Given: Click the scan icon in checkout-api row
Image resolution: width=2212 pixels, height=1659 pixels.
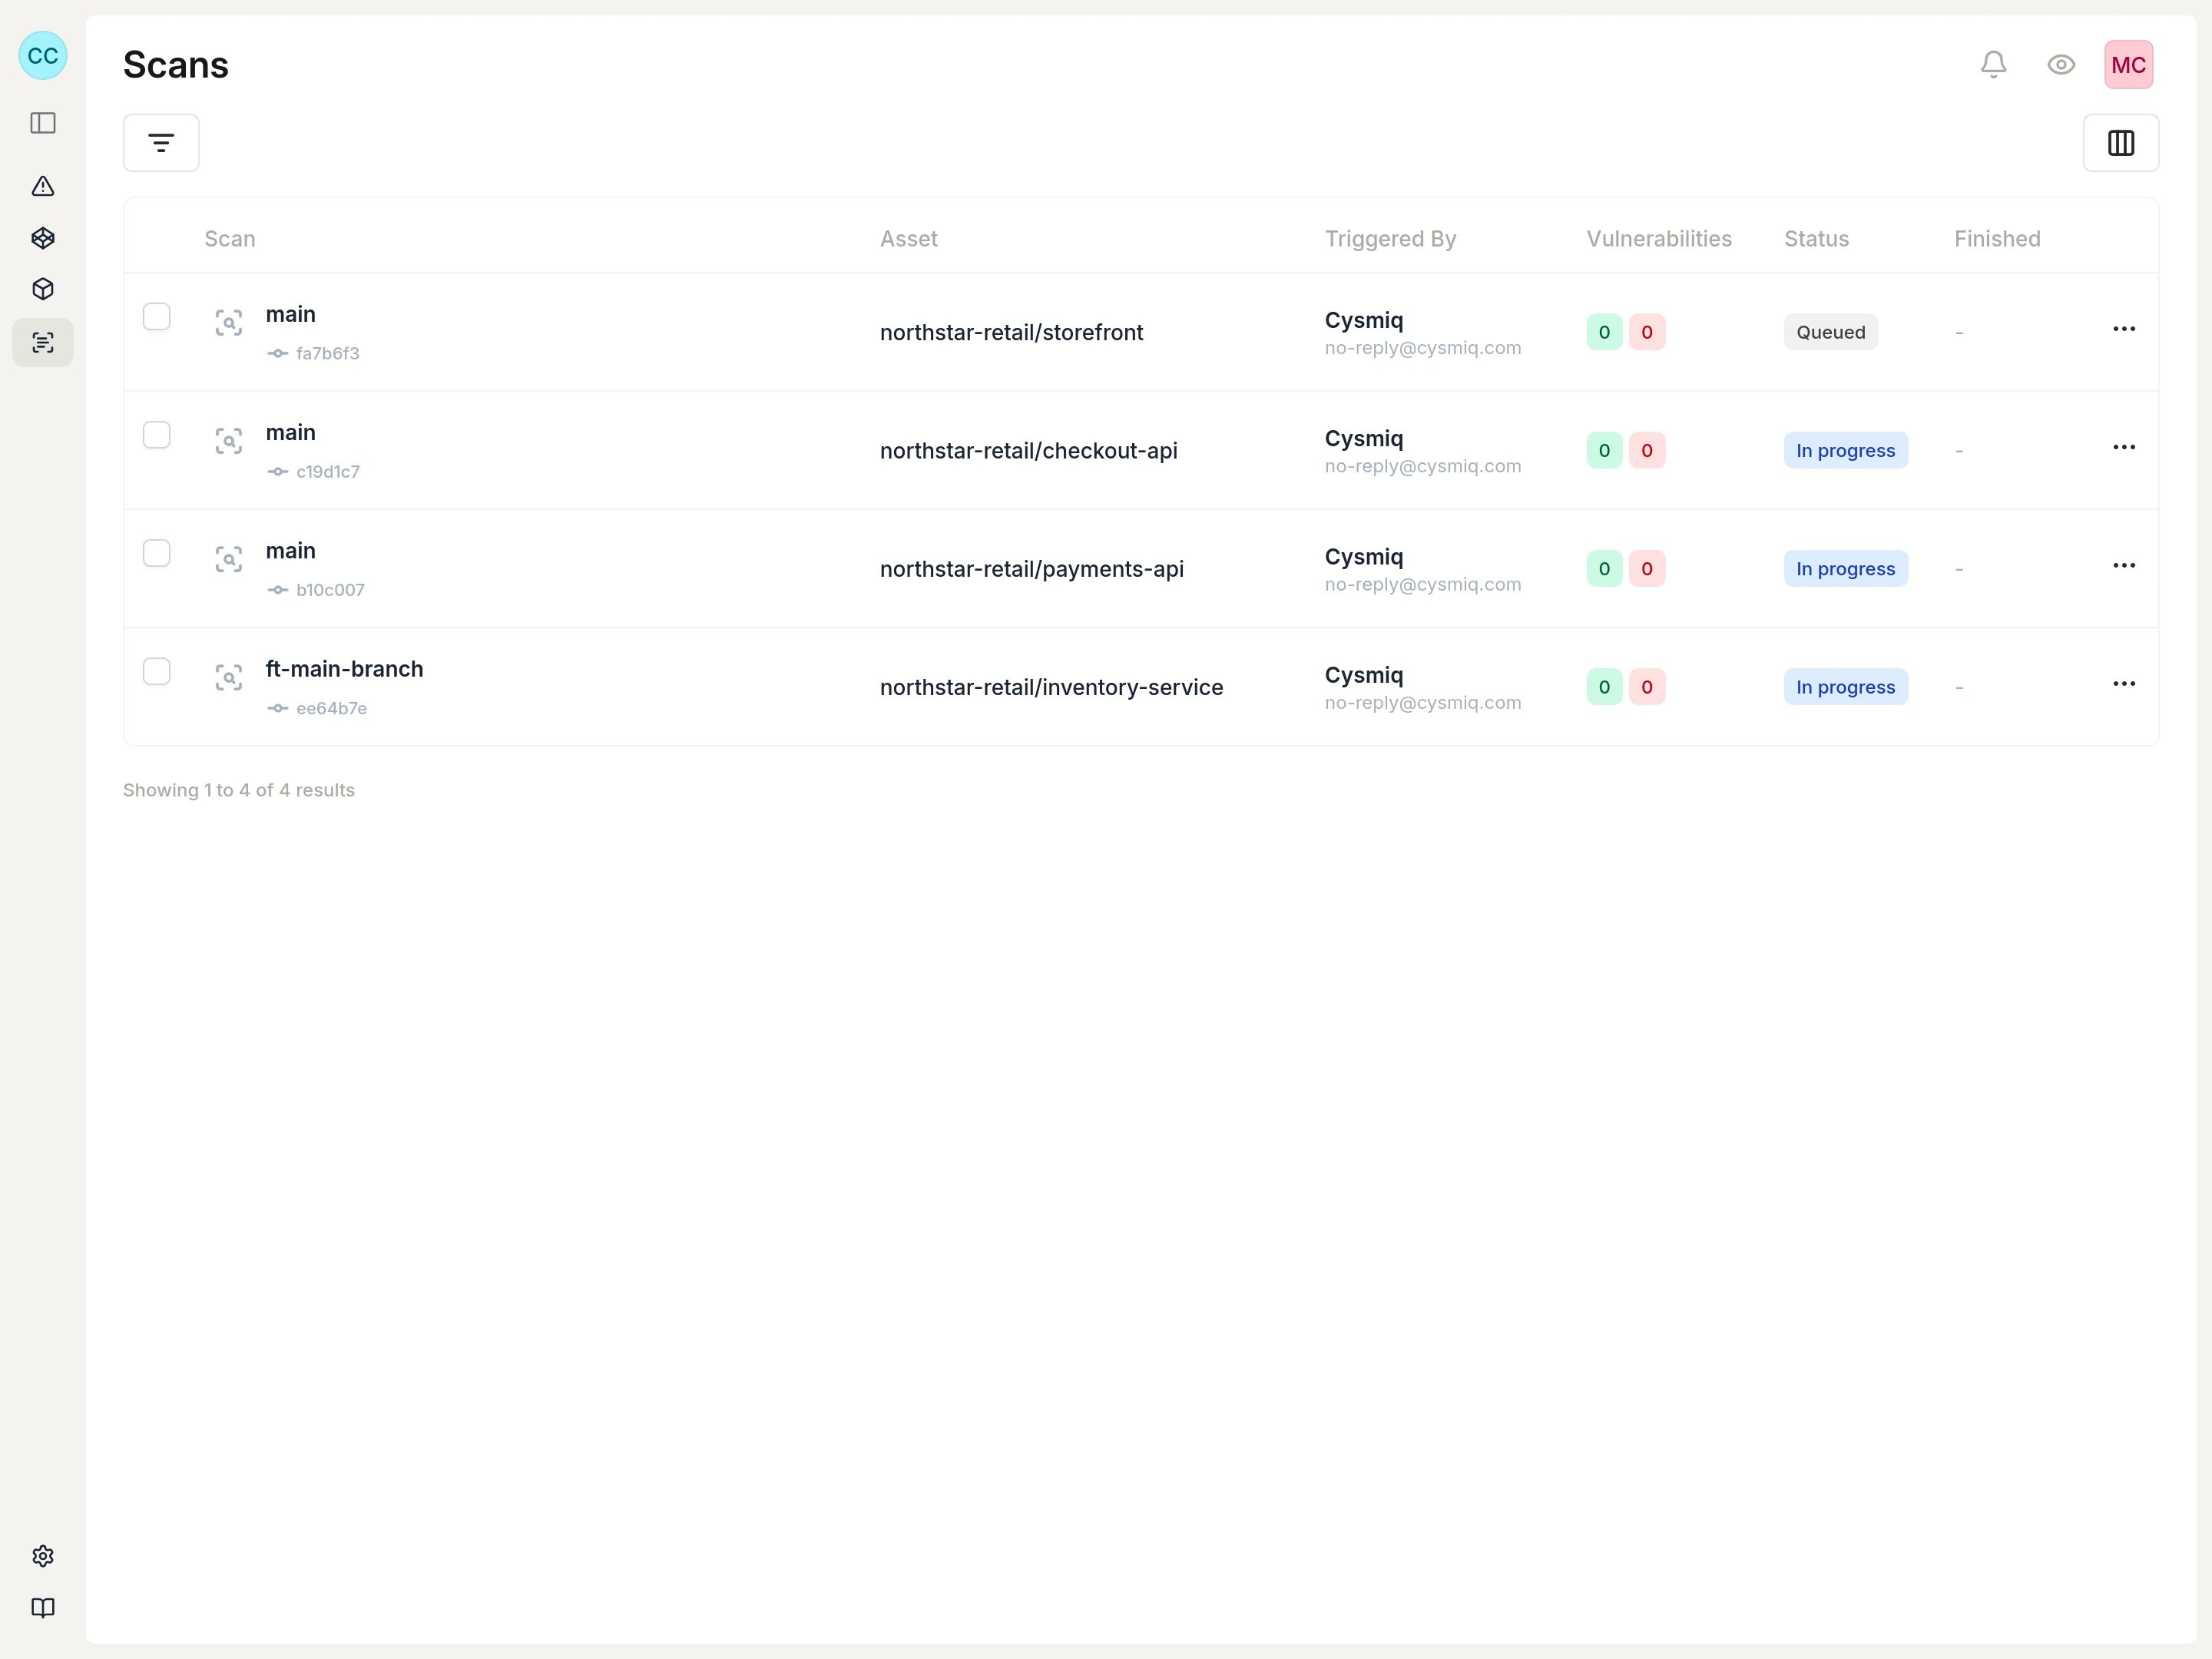Looking at the screenshot, I should (x=229, y=441).
